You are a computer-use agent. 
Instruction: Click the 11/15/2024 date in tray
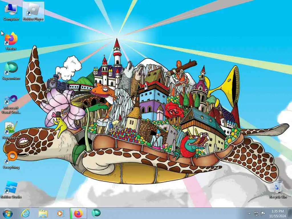point(277,216)
